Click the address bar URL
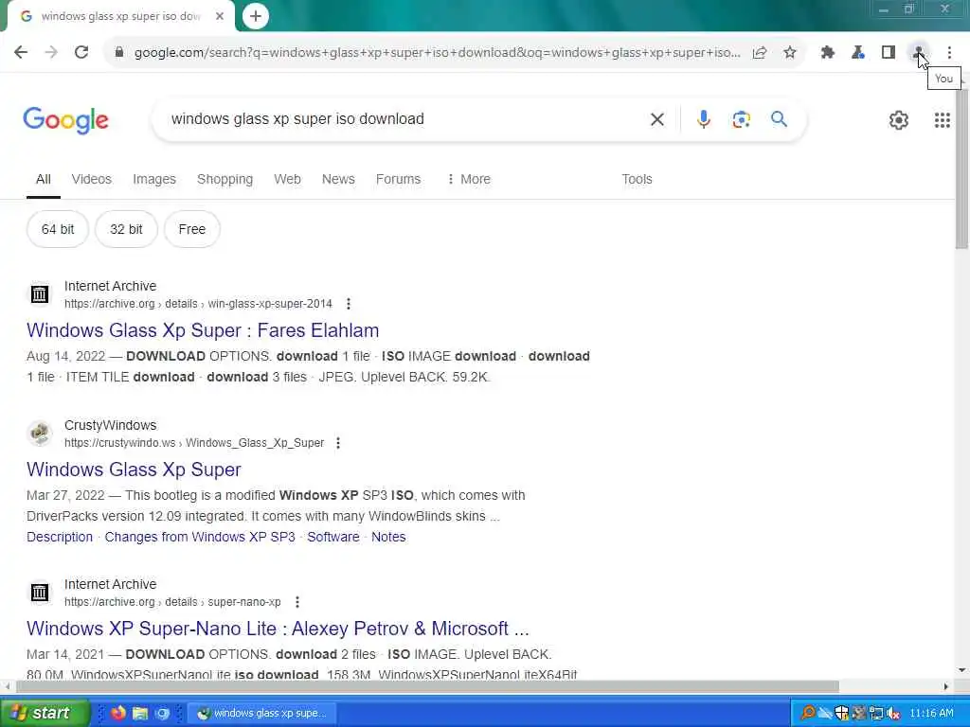This screenshot has height=727, width=970. pos(437,53)
